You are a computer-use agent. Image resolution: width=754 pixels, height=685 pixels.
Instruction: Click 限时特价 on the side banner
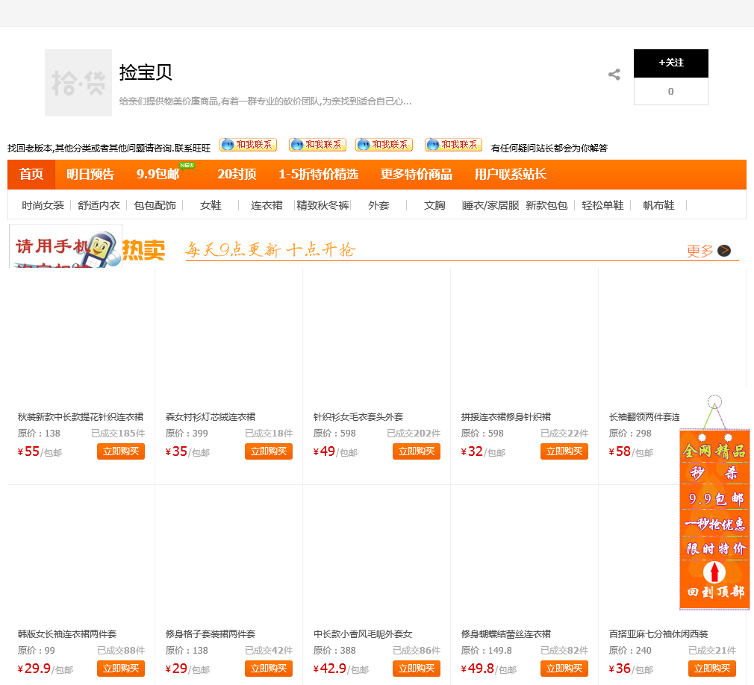(715, 548)
